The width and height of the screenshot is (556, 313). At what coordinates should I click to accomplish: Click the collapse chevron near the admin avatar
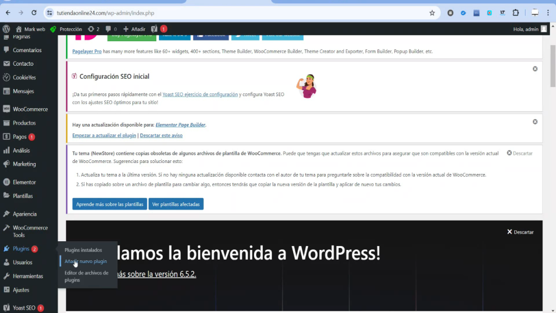[x=553, y=26]
